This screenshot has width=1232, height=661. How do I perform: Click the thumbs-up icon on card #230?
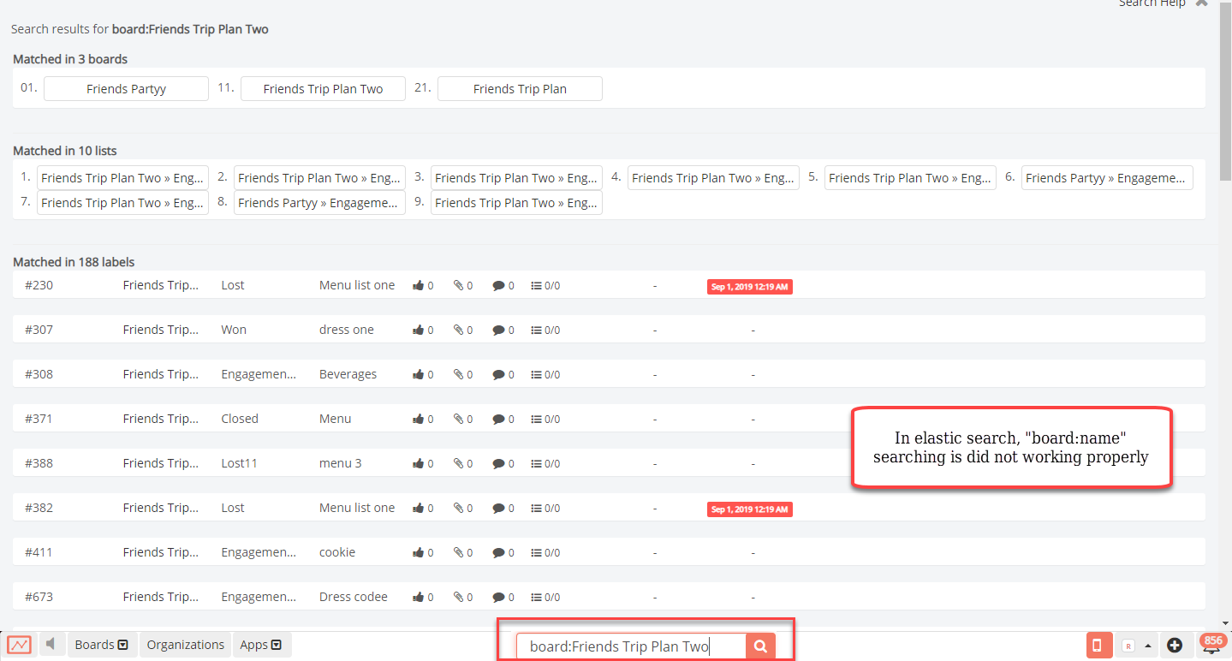point(419,285)
